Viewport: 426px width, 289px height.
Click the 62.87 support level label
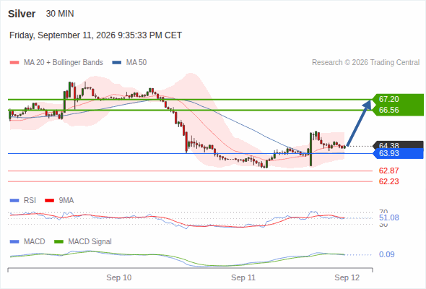[388, 171]
